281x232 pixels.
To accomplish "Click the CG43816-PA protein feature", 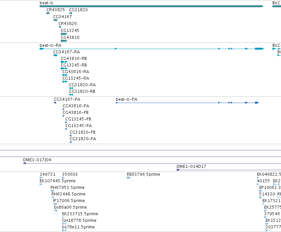I will (x=64, y=109).
